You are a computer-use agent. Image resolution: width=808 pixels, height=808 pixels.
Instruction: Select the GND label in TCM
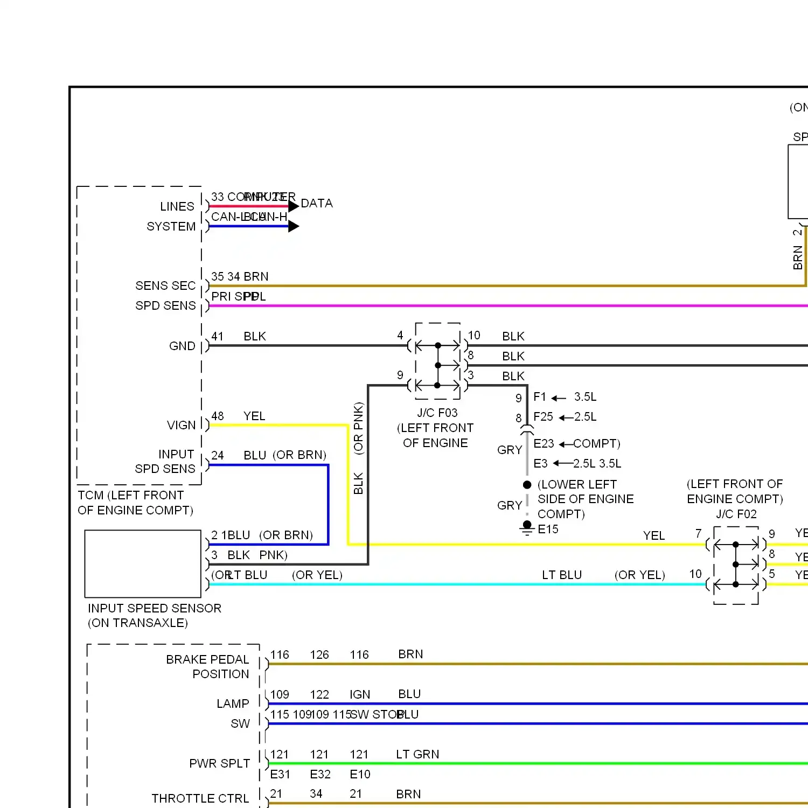[x=182, y=346]
